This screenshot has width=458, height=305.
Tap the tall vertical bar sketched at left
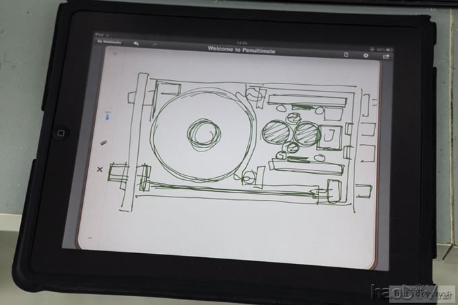[x=127, y=141]
